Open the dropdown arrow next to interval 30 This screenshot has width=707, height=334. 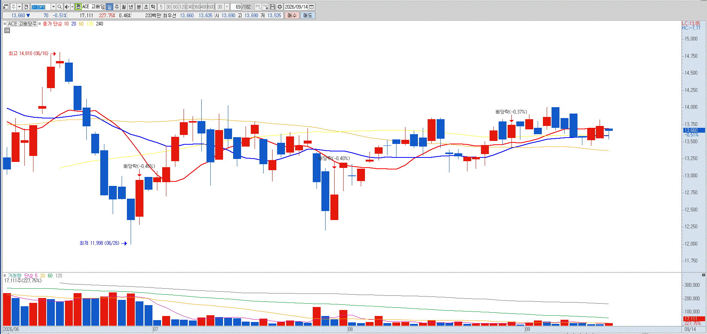(x=227, y=7)
